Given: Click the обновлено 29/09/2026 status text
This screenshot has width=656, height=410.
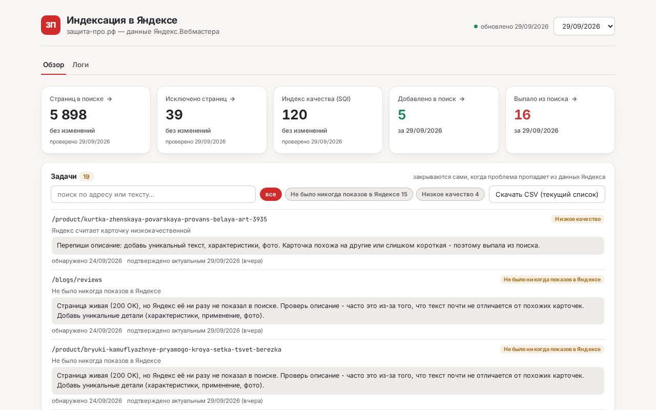Looking at the screenshot, I should pyautogui.click(x=515, y=27).
